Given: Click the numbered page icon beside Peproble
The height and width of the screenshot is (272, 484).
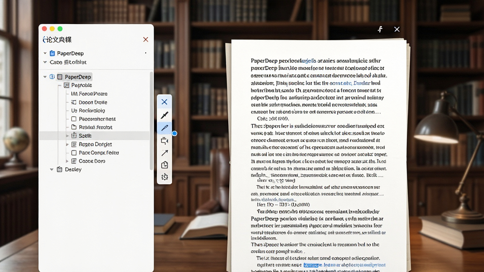Looking at the screenshot, I should (x=66, y=85).
